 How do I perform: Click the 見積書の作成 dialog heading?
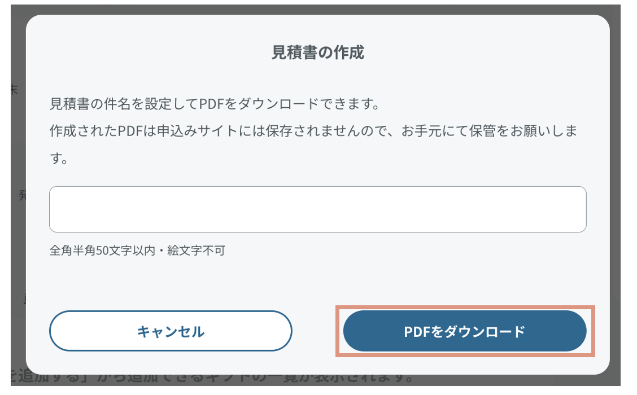tap(317, 52)
